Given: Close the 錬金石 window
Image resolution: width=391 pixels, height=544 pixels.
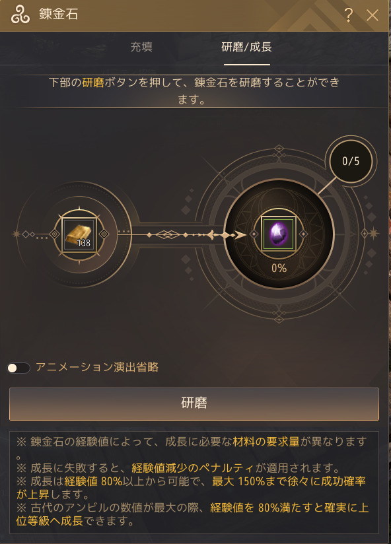Looking at the screenshot, I should (x=373, y=15).
